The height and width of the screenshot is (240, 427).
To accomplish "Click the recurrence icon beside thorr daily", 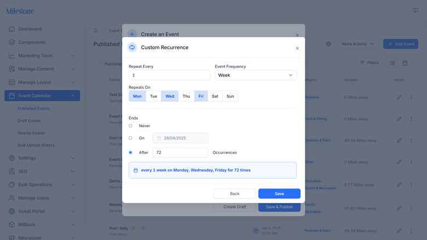I will [143, 228].
